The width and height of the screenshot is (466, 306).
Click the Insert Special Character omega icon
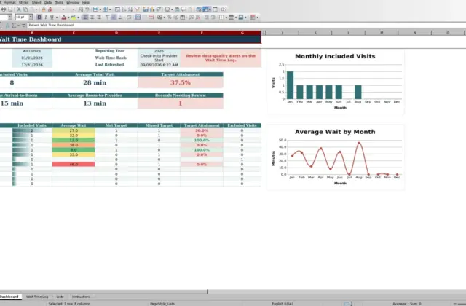167,9
